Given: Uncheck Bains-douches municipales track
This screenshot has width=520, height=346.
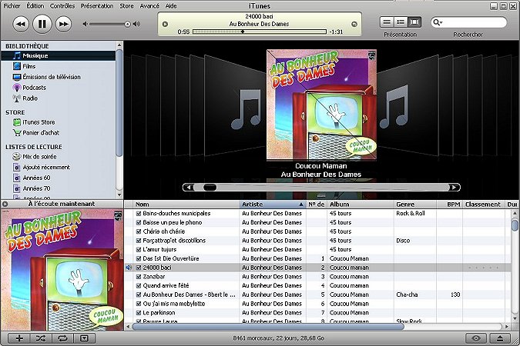Looking at the screenshot, I should coord(139,214).
